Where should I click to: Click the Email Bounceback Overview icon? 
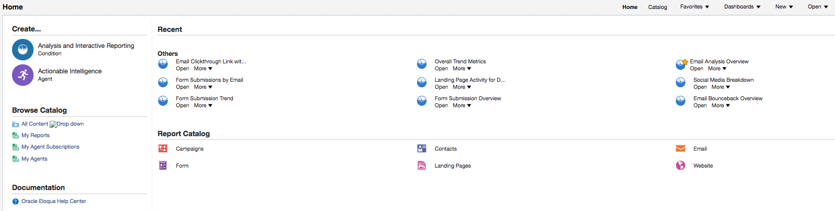point(681,101)
